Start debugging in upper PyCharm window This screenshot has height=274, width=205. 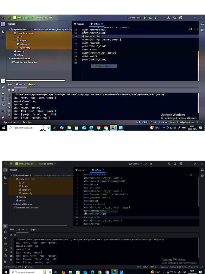pos(150,18)
